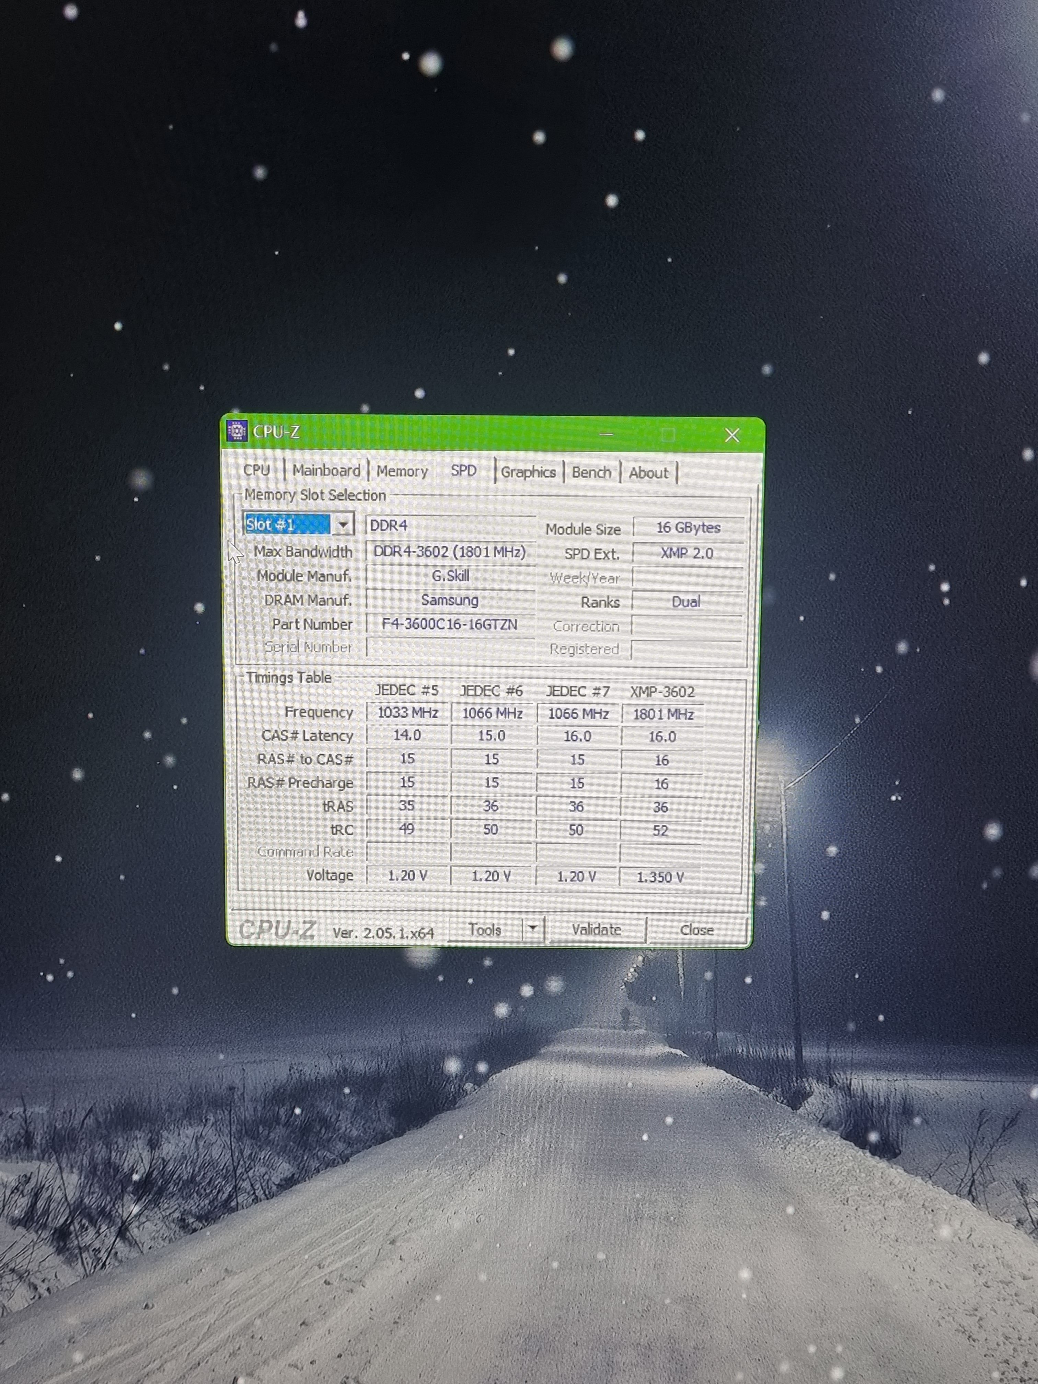The image size is (1038, 1384).
Task: Click the CPU-Z app icon in title bar
Action: pyautogui.click(x=237, y=431)
